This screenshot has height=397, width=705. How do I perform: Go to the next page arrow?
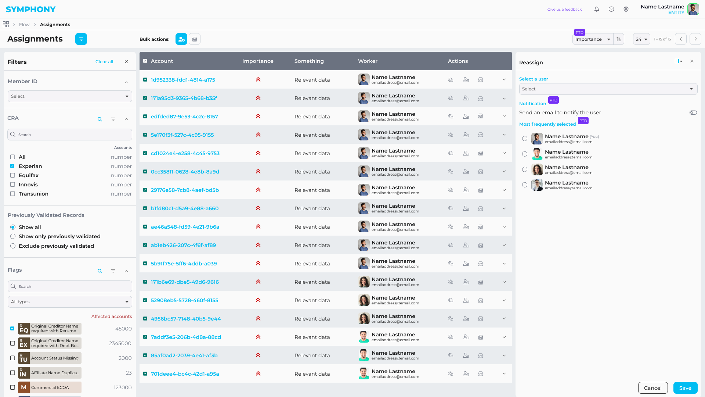(x=695, y=39)
